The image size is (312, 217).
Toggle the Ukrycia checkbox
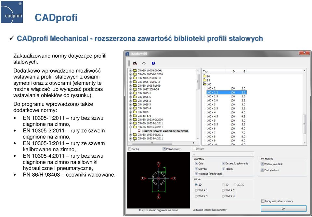(x=196, y=169)
